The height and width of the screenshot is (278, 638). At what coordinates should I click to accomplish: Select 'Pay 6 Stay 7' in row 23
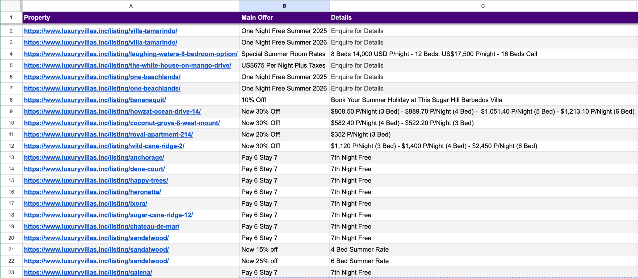[x=284, y=272]
